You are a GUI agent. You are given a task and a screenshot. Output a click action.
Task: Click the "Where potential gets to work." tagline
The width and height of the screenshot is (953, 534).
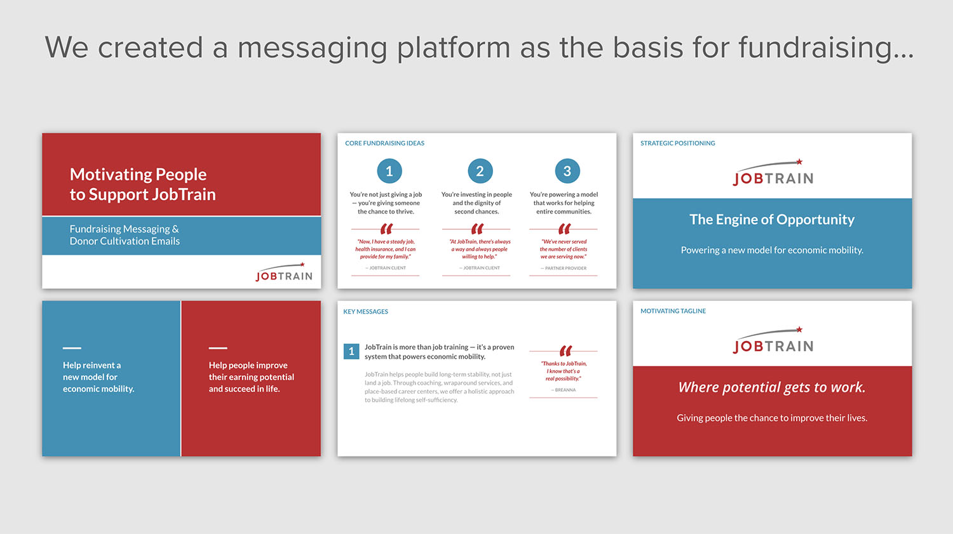pos(772,387)
